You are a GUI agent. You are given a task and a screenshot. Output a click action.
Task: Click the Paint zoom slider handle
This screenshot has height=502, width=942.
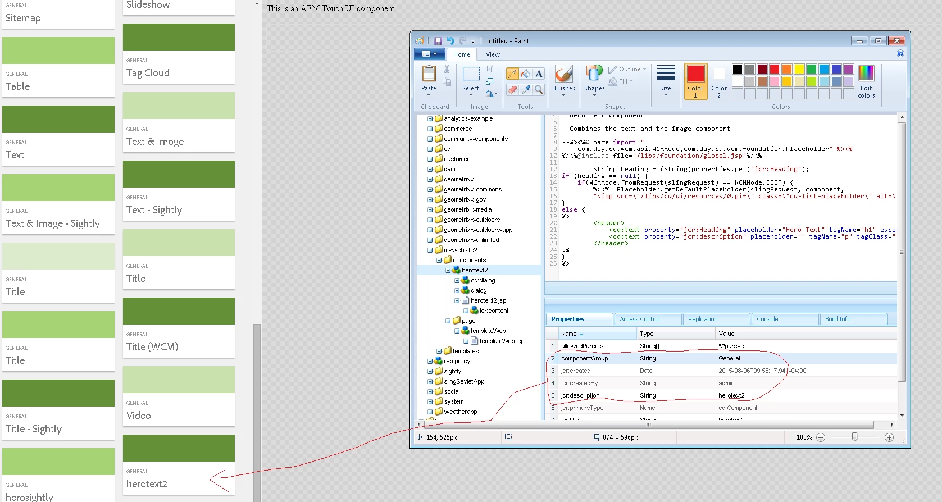(854, 437)
